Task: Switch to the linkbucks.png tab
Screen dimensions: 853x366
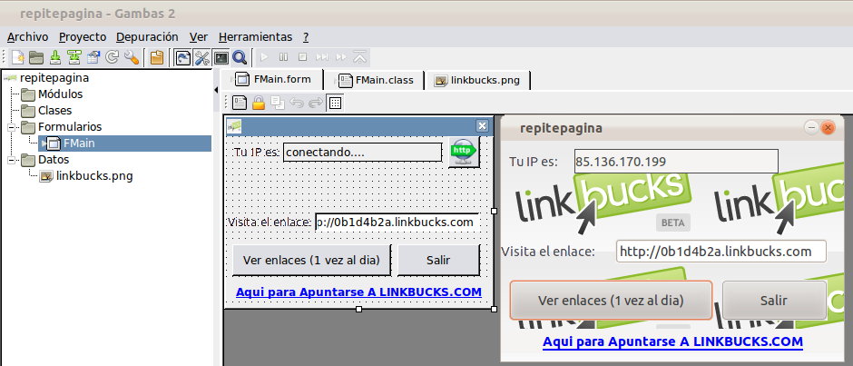Action: click(477, 81)
